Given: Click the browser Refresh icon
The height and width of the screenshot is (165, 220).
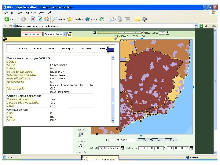Looking at the screenshot, I should pos(40,19).
